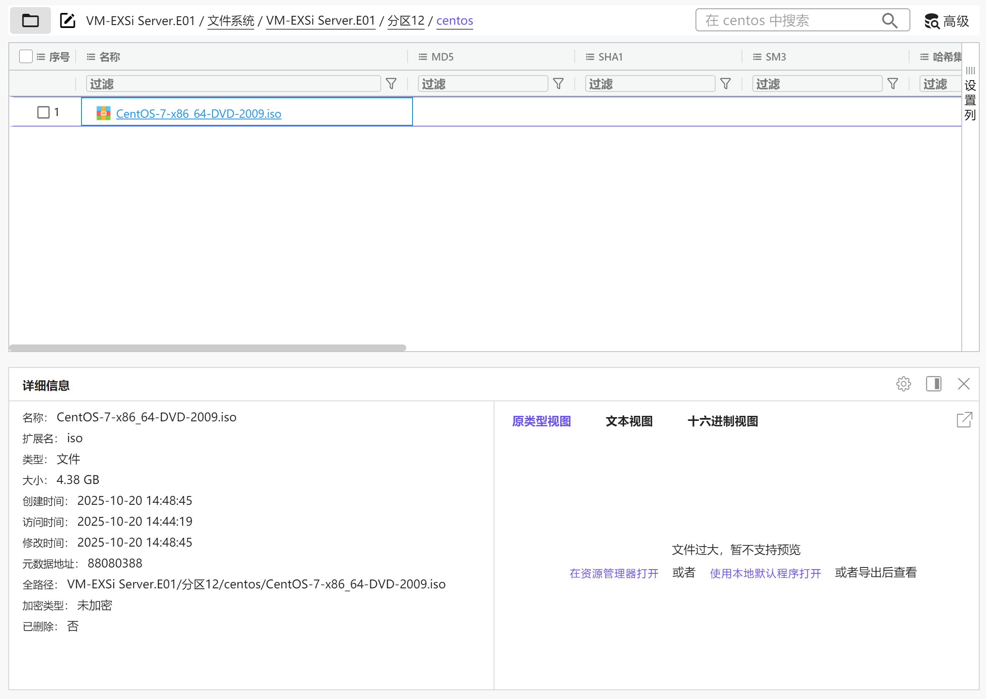
Task: Open the advanced search (高级) button
Action: (x=946, y=20)
